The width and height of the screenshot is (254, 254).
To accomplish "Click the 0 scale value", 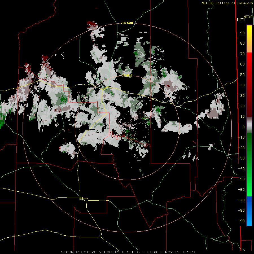I will (244, 127).
